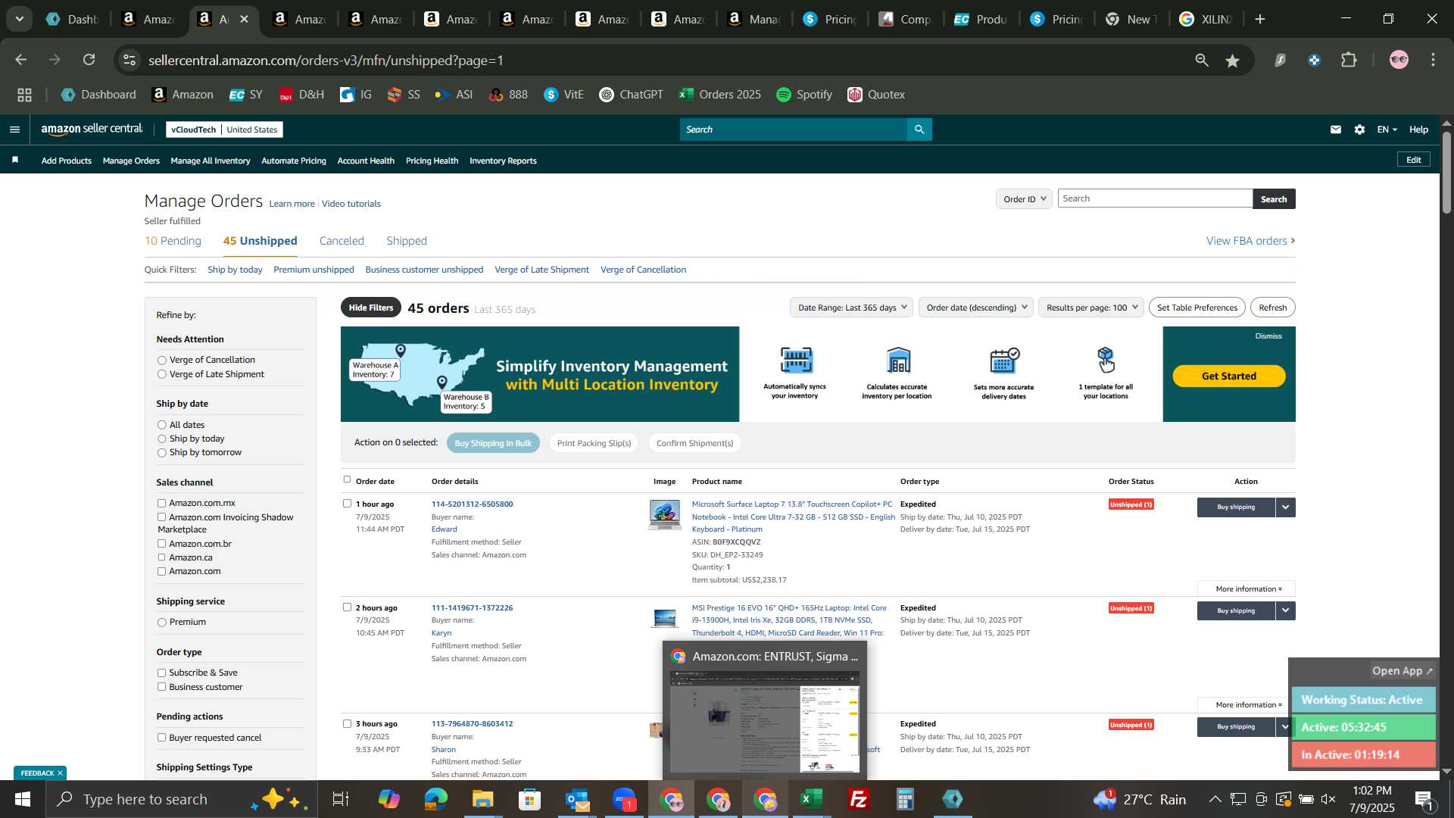
Task: Close the active Amazon tab
Action: click(x=244, y=20)
